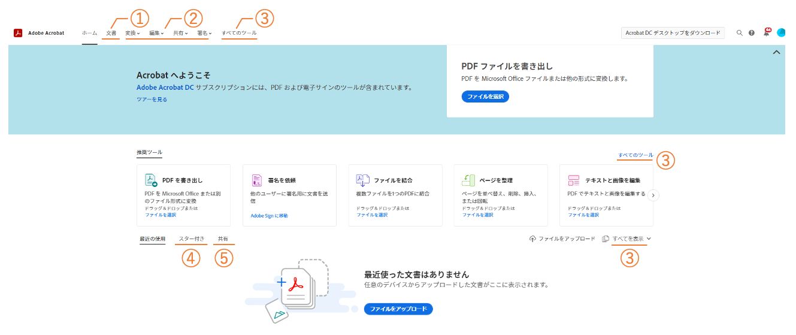Click ファイルを選択 link in ページを整理 card
796x335 pixels.
coord(477,215)
